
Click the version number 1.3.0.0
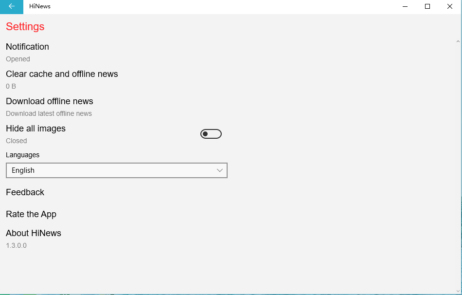pos(16,245)
